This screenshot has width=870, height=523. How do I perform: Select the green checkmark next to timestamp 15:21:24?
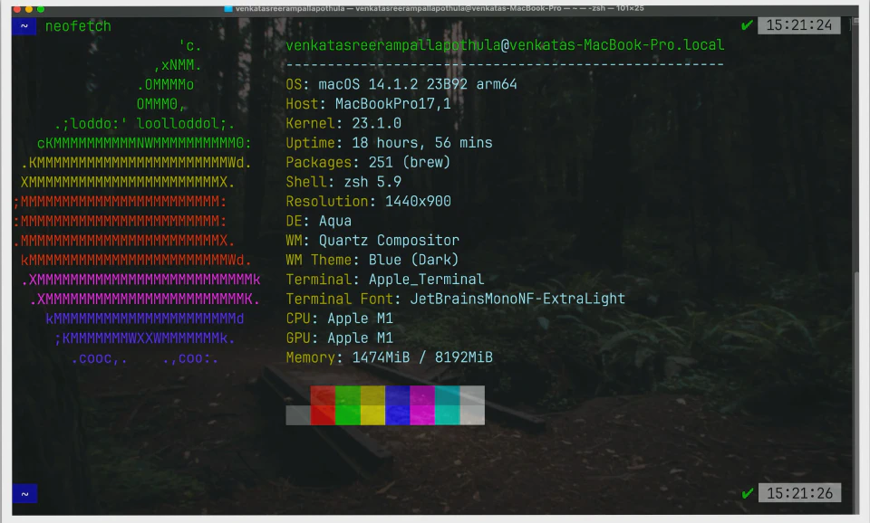[747, 25]
